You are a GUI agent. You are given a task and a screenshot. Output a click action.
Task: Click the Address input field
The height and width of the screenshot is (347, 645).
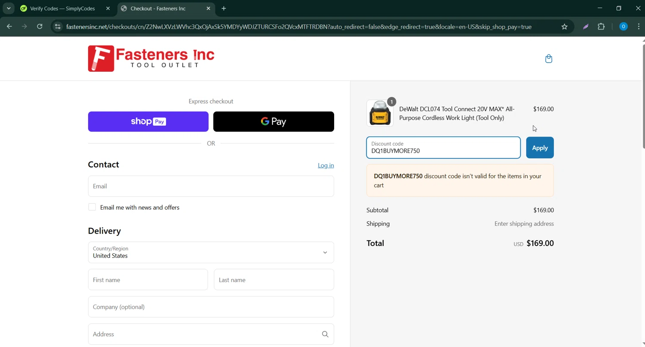tap(211, 334)
